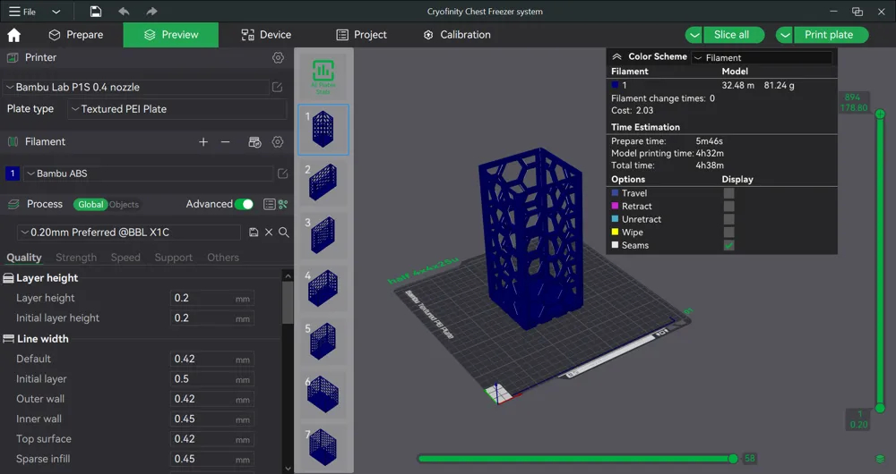Click the vertical layer slider top handle

coord(881,114)
